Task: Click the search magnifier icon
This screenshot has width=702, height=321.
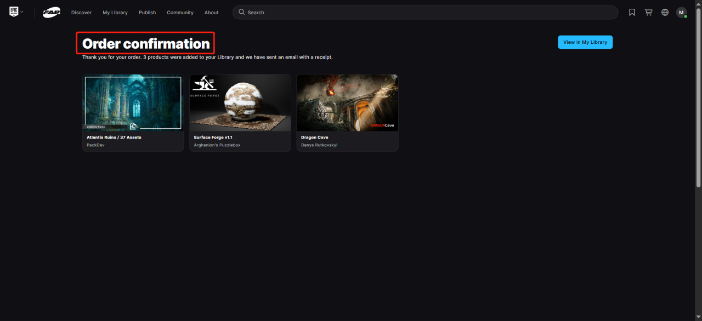Action: coord(241,12)
